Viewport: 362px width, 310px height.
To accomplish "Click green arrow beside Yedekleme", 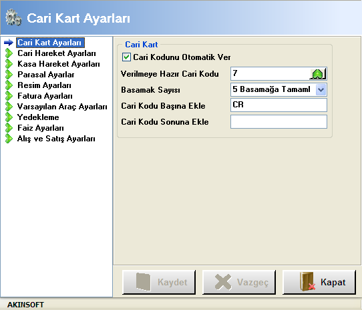I will pos(9,117).
